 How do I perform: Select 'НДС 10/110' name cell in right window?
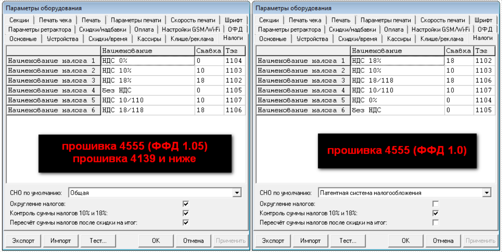(x=398, y=90)
